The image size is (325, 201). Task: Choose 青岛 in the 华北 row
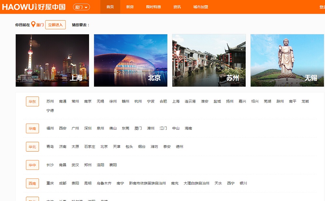pos(50,146)
